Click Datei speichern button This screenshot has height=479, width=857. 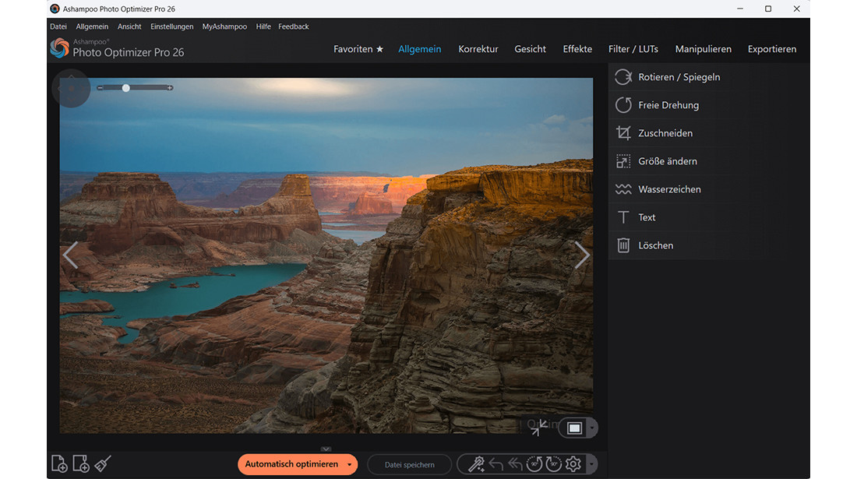[x=409, y=465]
